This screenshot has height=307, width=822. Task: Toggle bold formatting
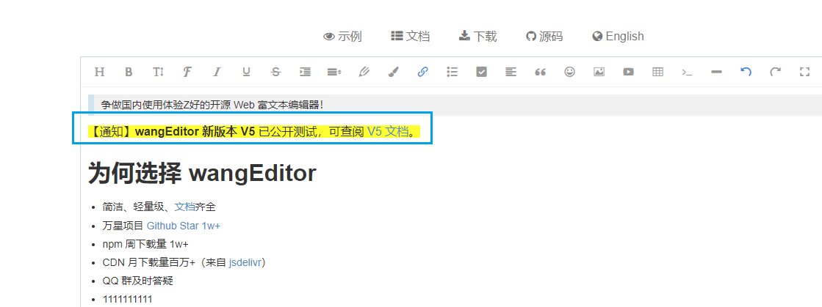pos(129,73)
